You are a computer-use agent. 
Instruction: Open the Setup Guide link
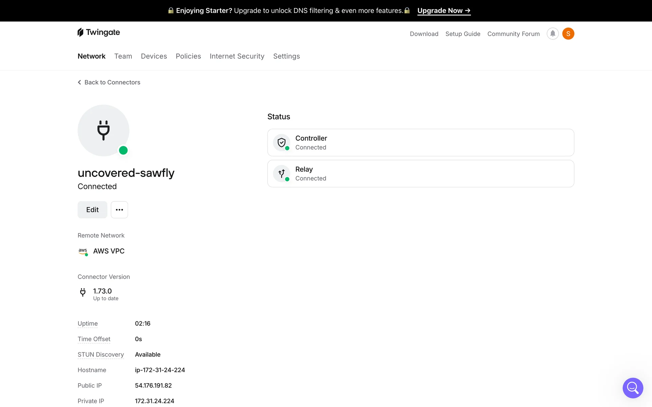point(463,34)
